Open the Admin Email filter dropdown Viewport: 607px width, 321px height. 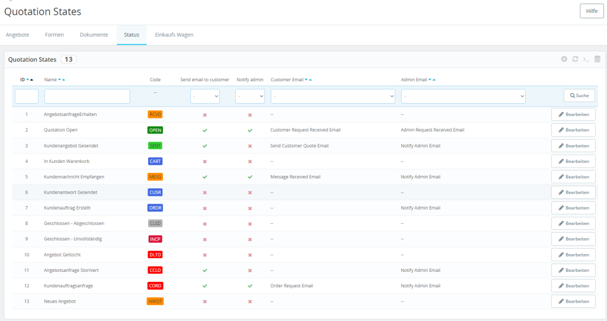click(464, 97)
